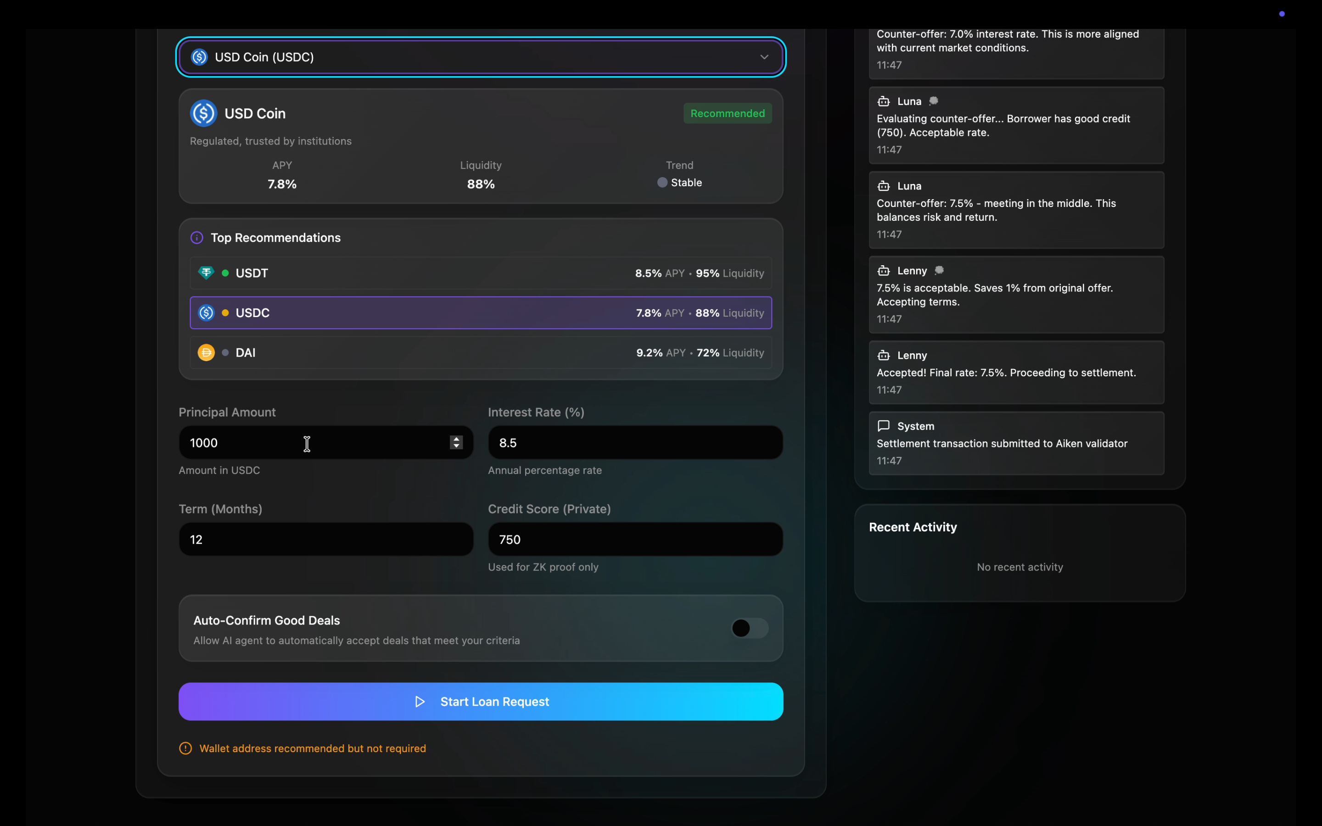Click the play icon on Start Loan Request
This screenshot has width=1322, height=826.
click(420, 702)
